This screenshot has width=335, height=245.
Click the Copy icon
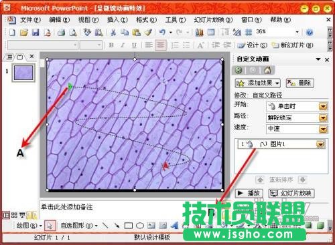tap(125, 33)
